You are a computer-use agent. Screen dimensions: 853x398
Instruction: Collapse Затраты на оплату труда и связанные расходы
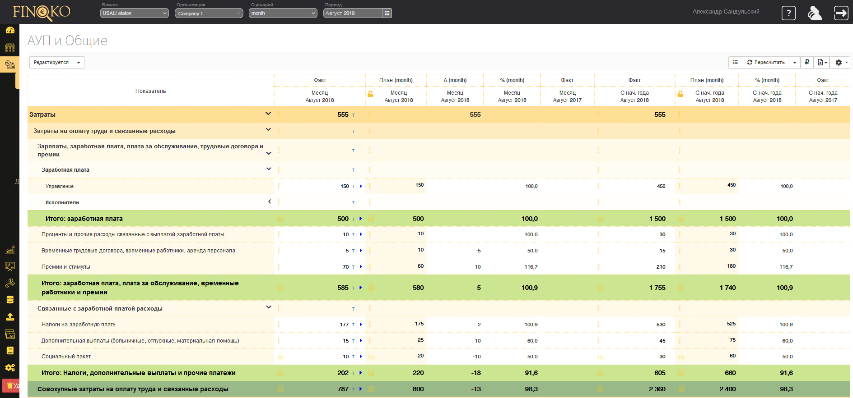(x=268, y=130)
